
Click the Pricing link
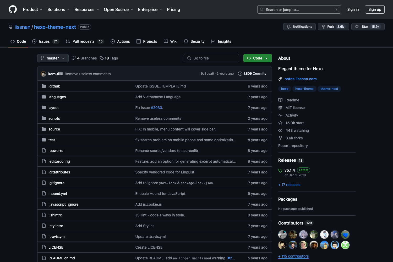tap(173, 9)
